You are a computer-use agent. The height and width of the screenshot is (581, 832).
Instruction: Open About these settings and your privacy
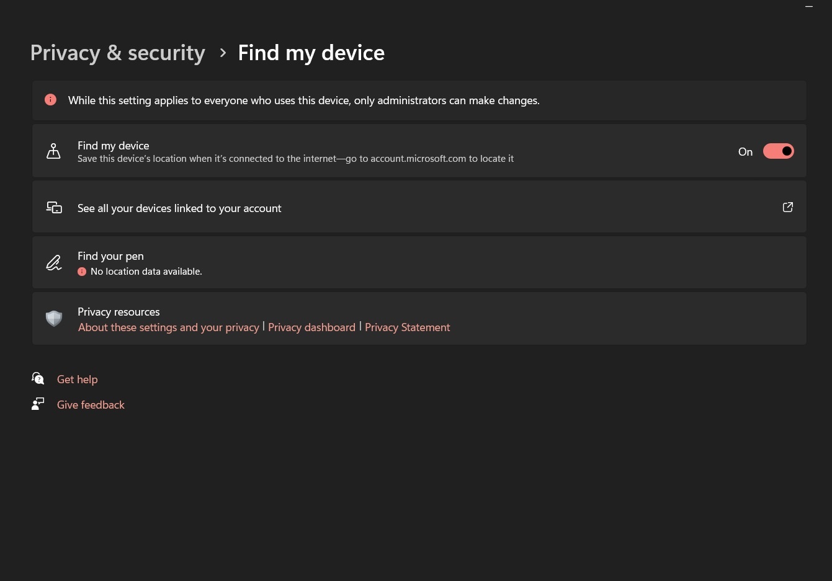[169, 327]
